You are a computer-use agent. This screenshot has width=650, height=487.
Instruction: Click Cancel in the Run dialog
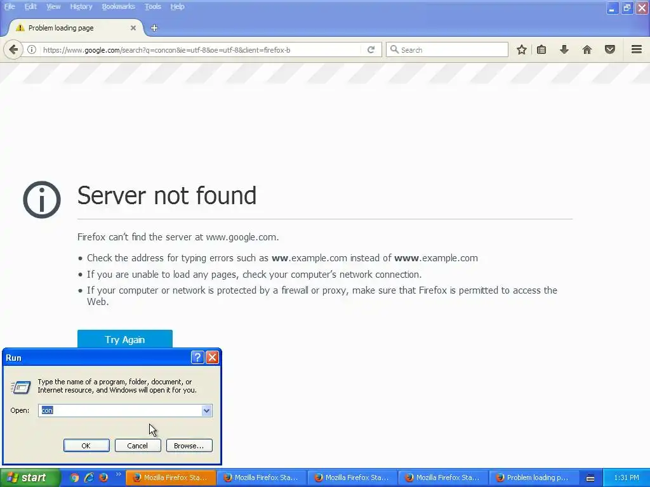click(138, 446)
